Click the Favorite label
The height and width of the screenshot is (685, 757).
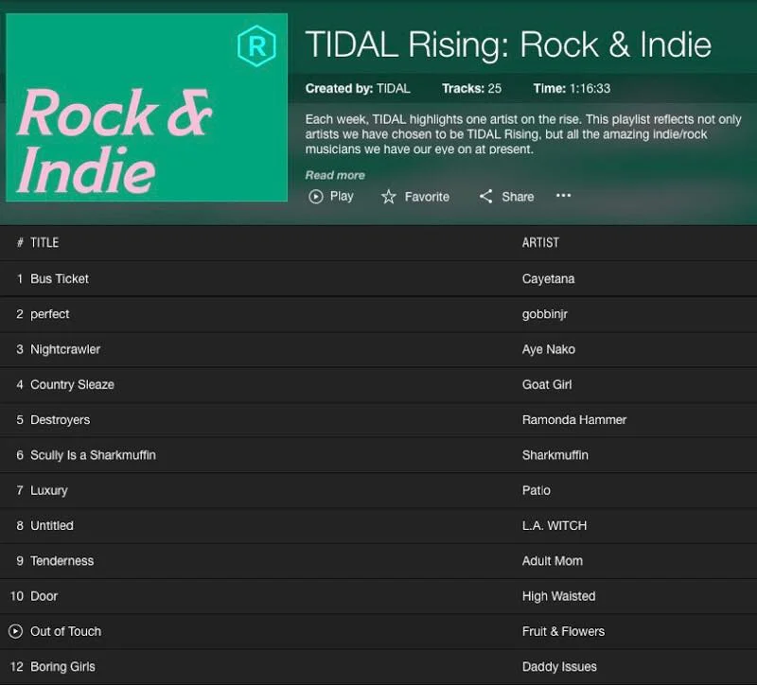[427, 197]
